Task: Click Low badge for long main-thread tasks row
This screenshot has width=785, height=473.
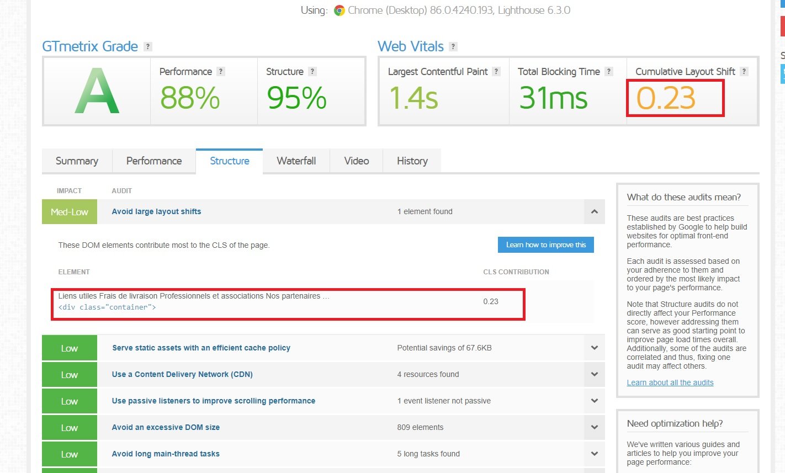Action: [x=70, y=454]
